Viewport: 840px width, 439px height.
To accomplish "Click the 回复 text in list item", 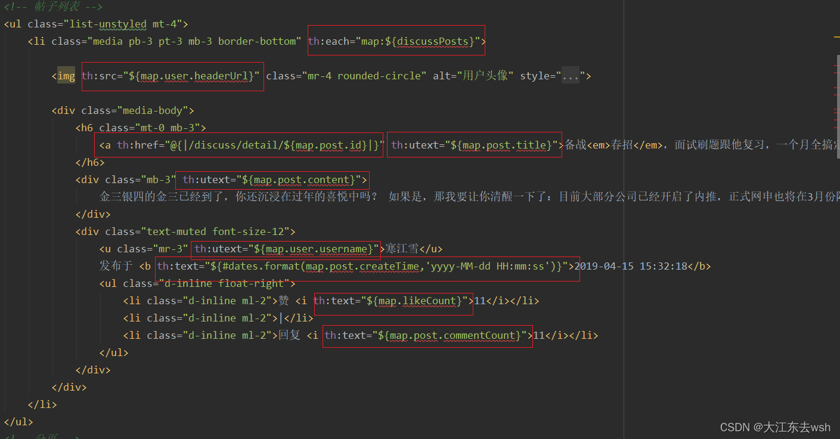I will tap(290, 336).
